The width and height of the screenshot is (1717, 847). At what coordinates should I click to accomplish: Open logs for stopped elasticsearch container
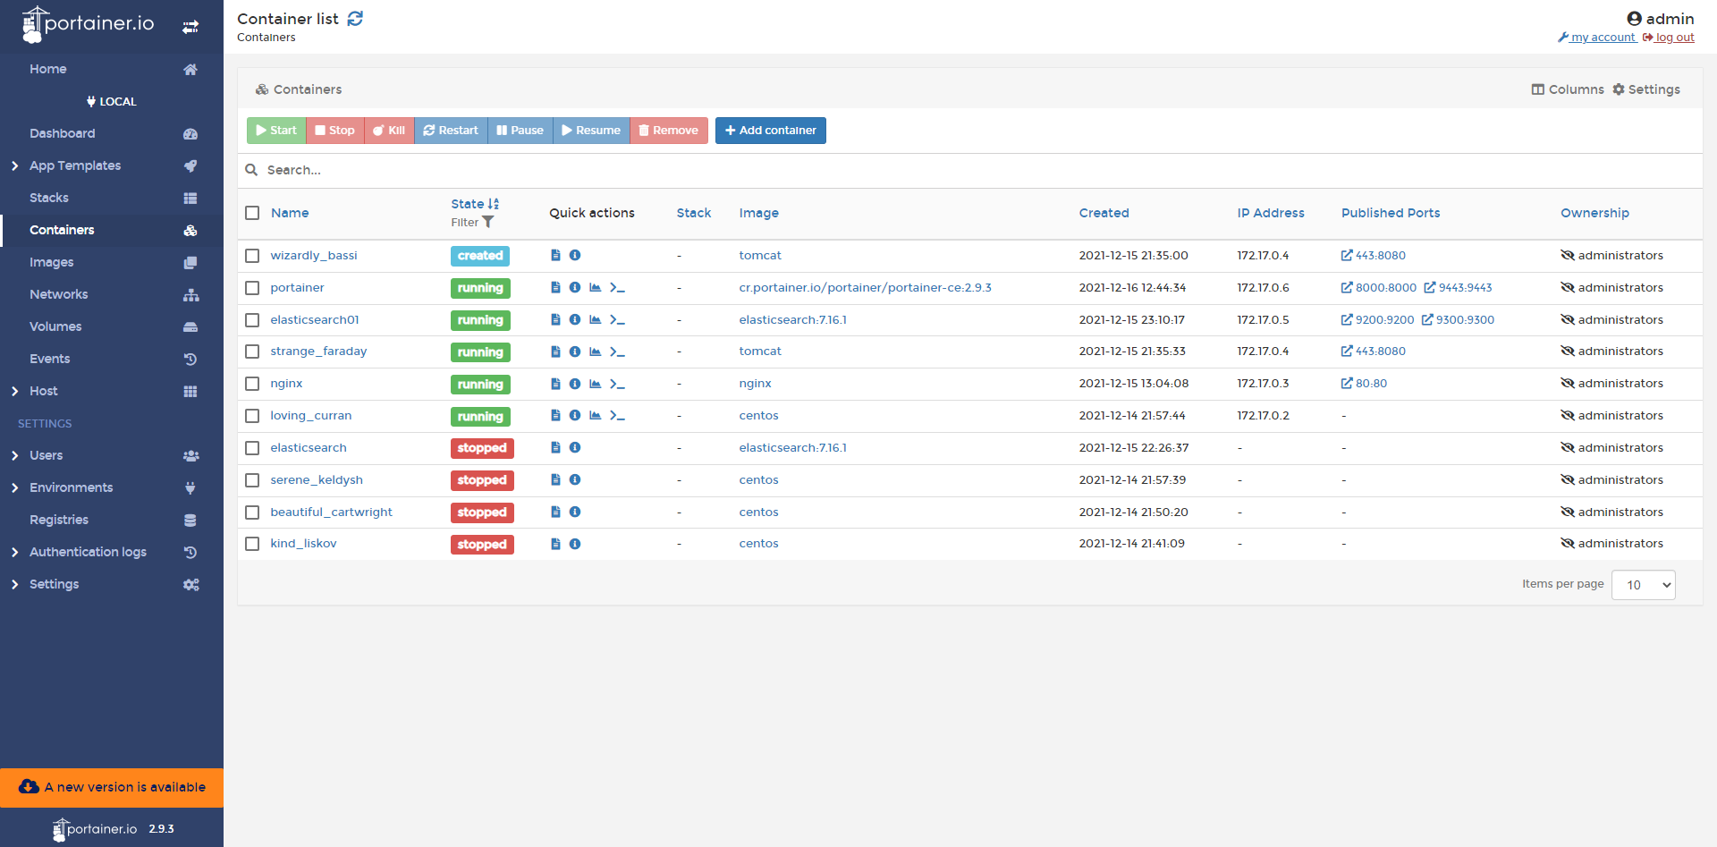click(555, 448)
